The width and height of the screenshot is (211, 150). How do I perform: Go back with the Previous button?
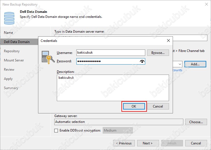pos(124,143)
